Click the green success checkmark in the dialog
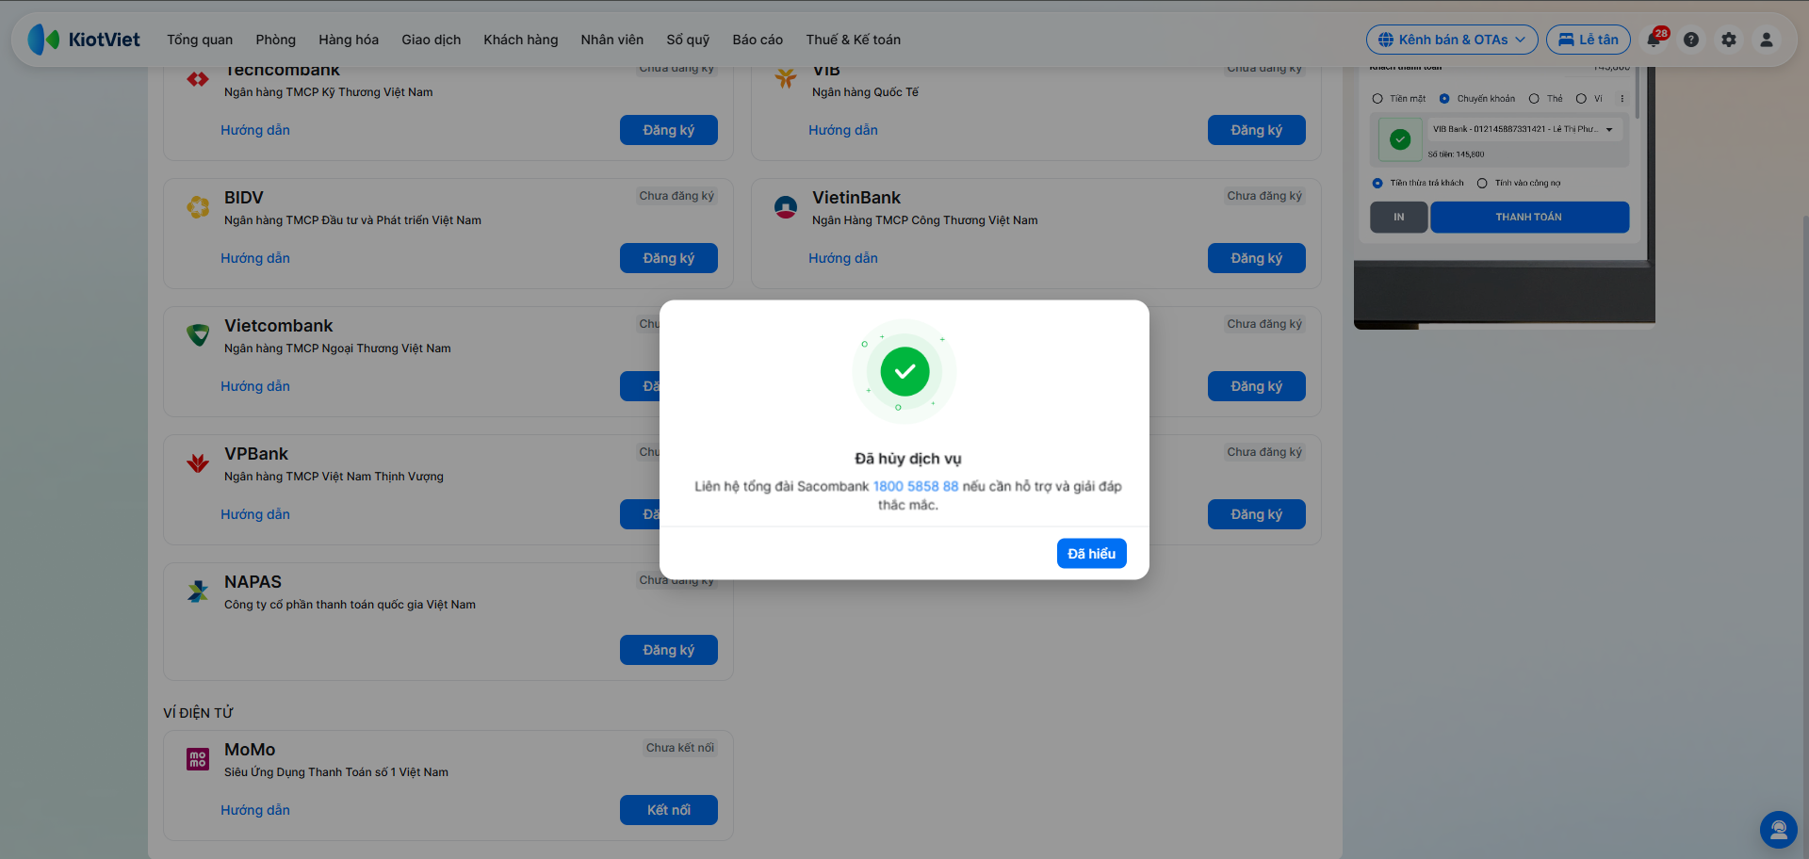Screen dimensions: 1809x859 tap(904, 371)
